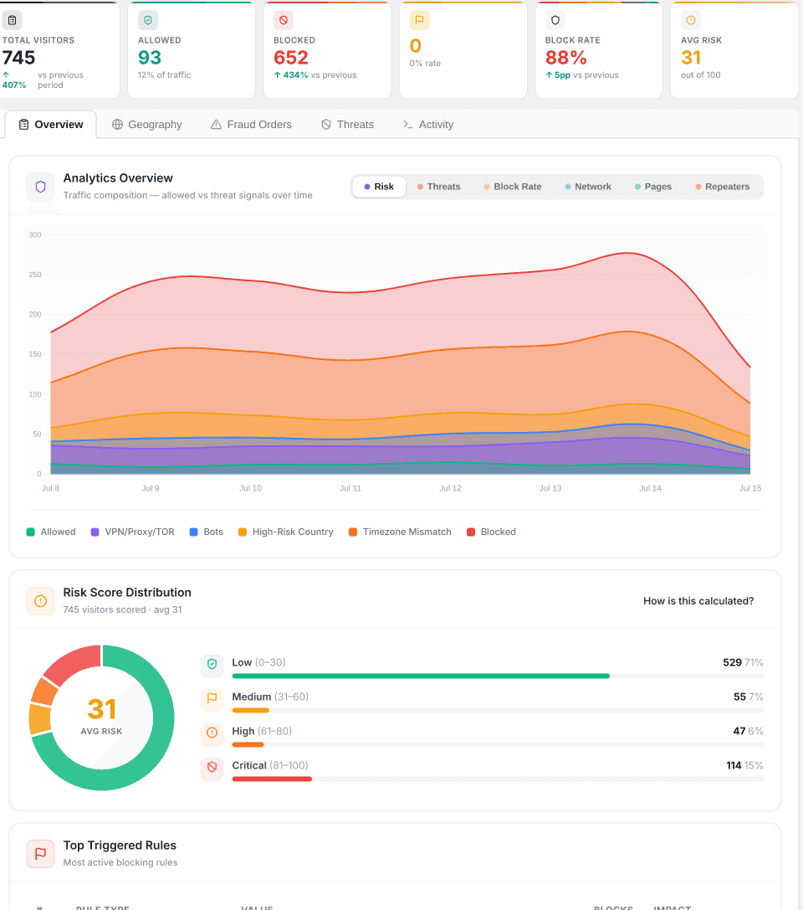This screenshot has width=803, height=910.
Task: Click the Allowed green shield icon
Action: pyautogui.click(x=148, y=20)
